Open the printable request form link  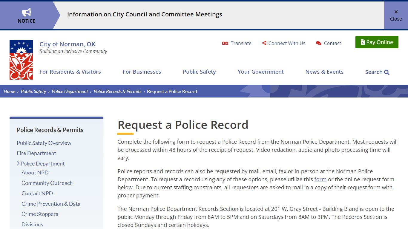pyautogui.click(x=320, y=179)
